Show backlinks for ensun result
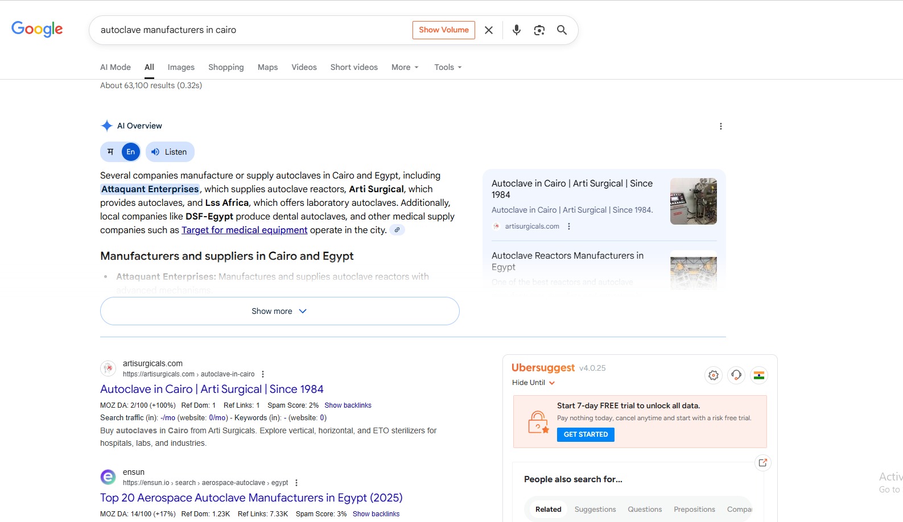Image resolution: width=903 pixels, height=522 pixels. click(376, 514)
